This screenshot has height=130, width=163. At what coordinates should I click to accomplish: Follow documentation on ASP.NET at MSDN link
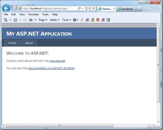tap(51, 68)
